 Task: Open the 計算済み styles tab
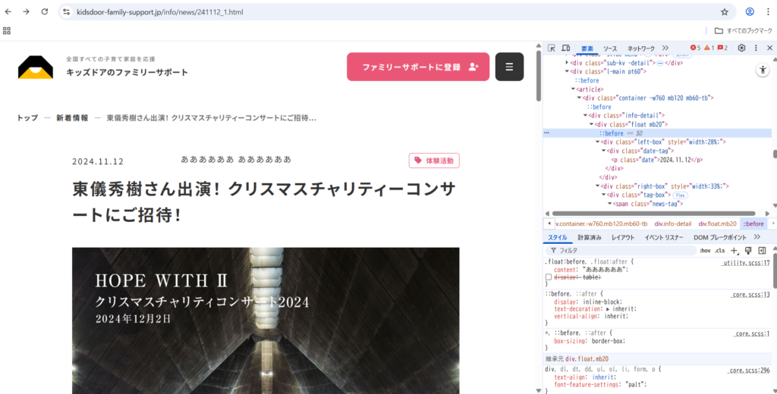[x=590, y=237]
